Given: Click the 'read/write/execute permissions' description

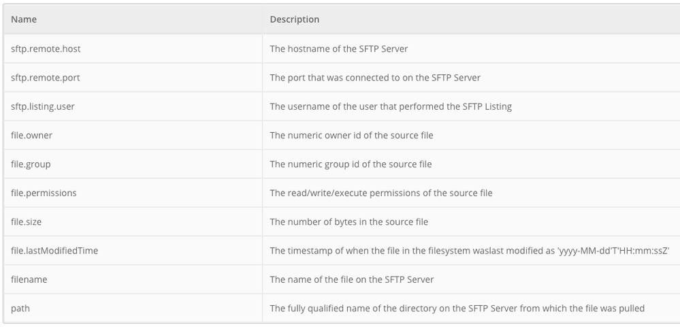Looking at the screenshot, I should (x=381, y=193).
